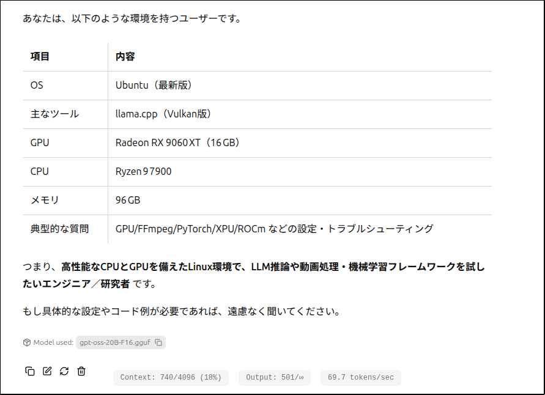
Task: Click the Radeon RX 9060 XT cell
Action: click(x=179, y=143)
